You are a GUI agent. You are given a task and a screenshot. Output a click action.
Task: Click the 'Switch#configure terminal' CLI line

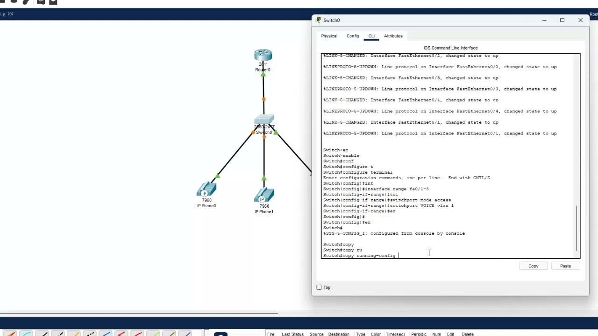point(357,172)
